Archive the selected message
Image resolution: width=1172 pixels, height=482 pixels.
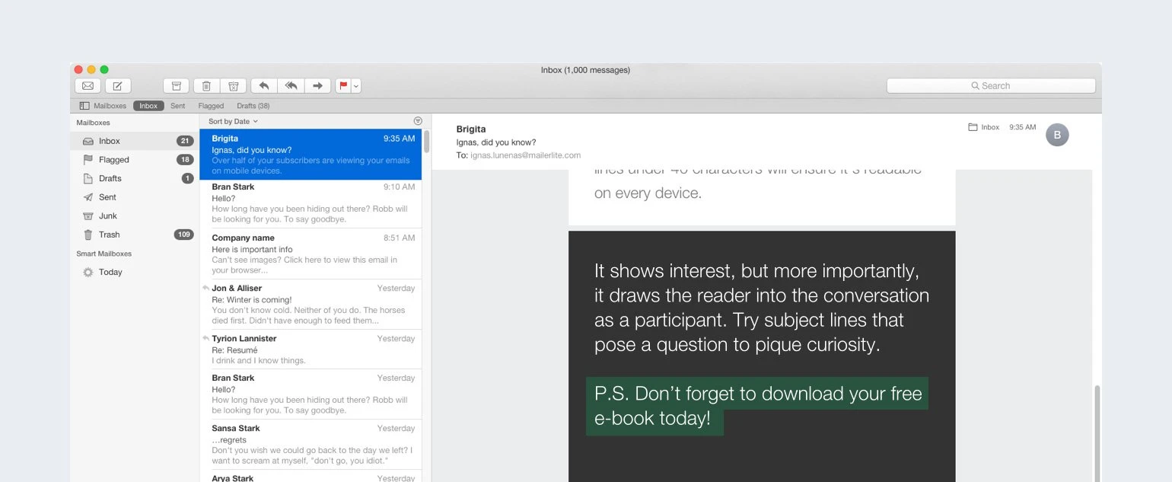[176, 86]
